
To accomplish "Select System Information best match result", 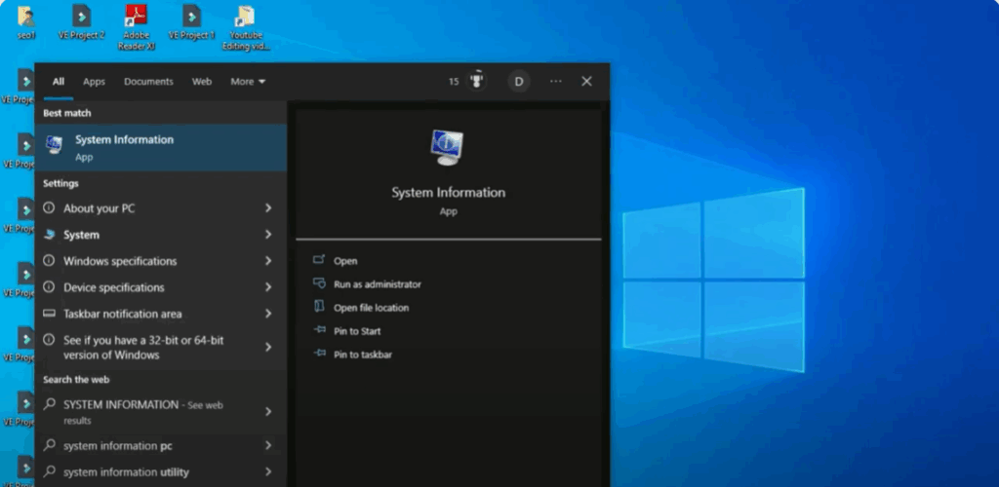I will [124, 147].
